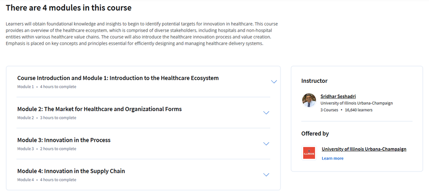The height and width of the screenshot is (196, 429).
Task: Click '4 hours to complete' under Module 1
Action: coord(58,87)
